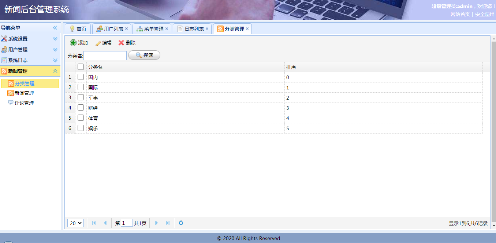Click the red Delete (删除) icon
Viewport: 496px width, 243px height.
point(122,43)
